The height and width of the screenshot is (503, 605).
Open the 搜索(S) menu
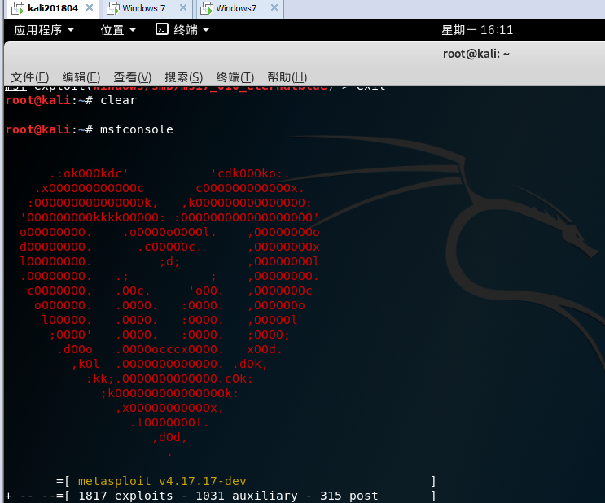(x=184, y=77)
